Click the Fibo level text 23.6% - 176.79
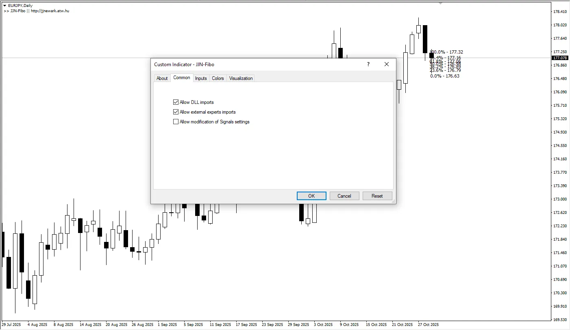Screen dimensions: 570x330 pyautogui.click(x=445, y=70)
